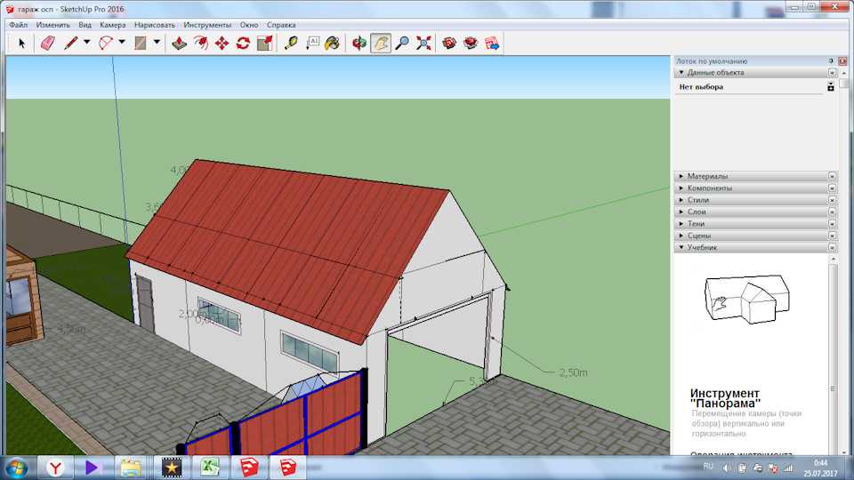
Task: Open the Инструменты menu
Action: pyautogui.click(x=207, y=25)
